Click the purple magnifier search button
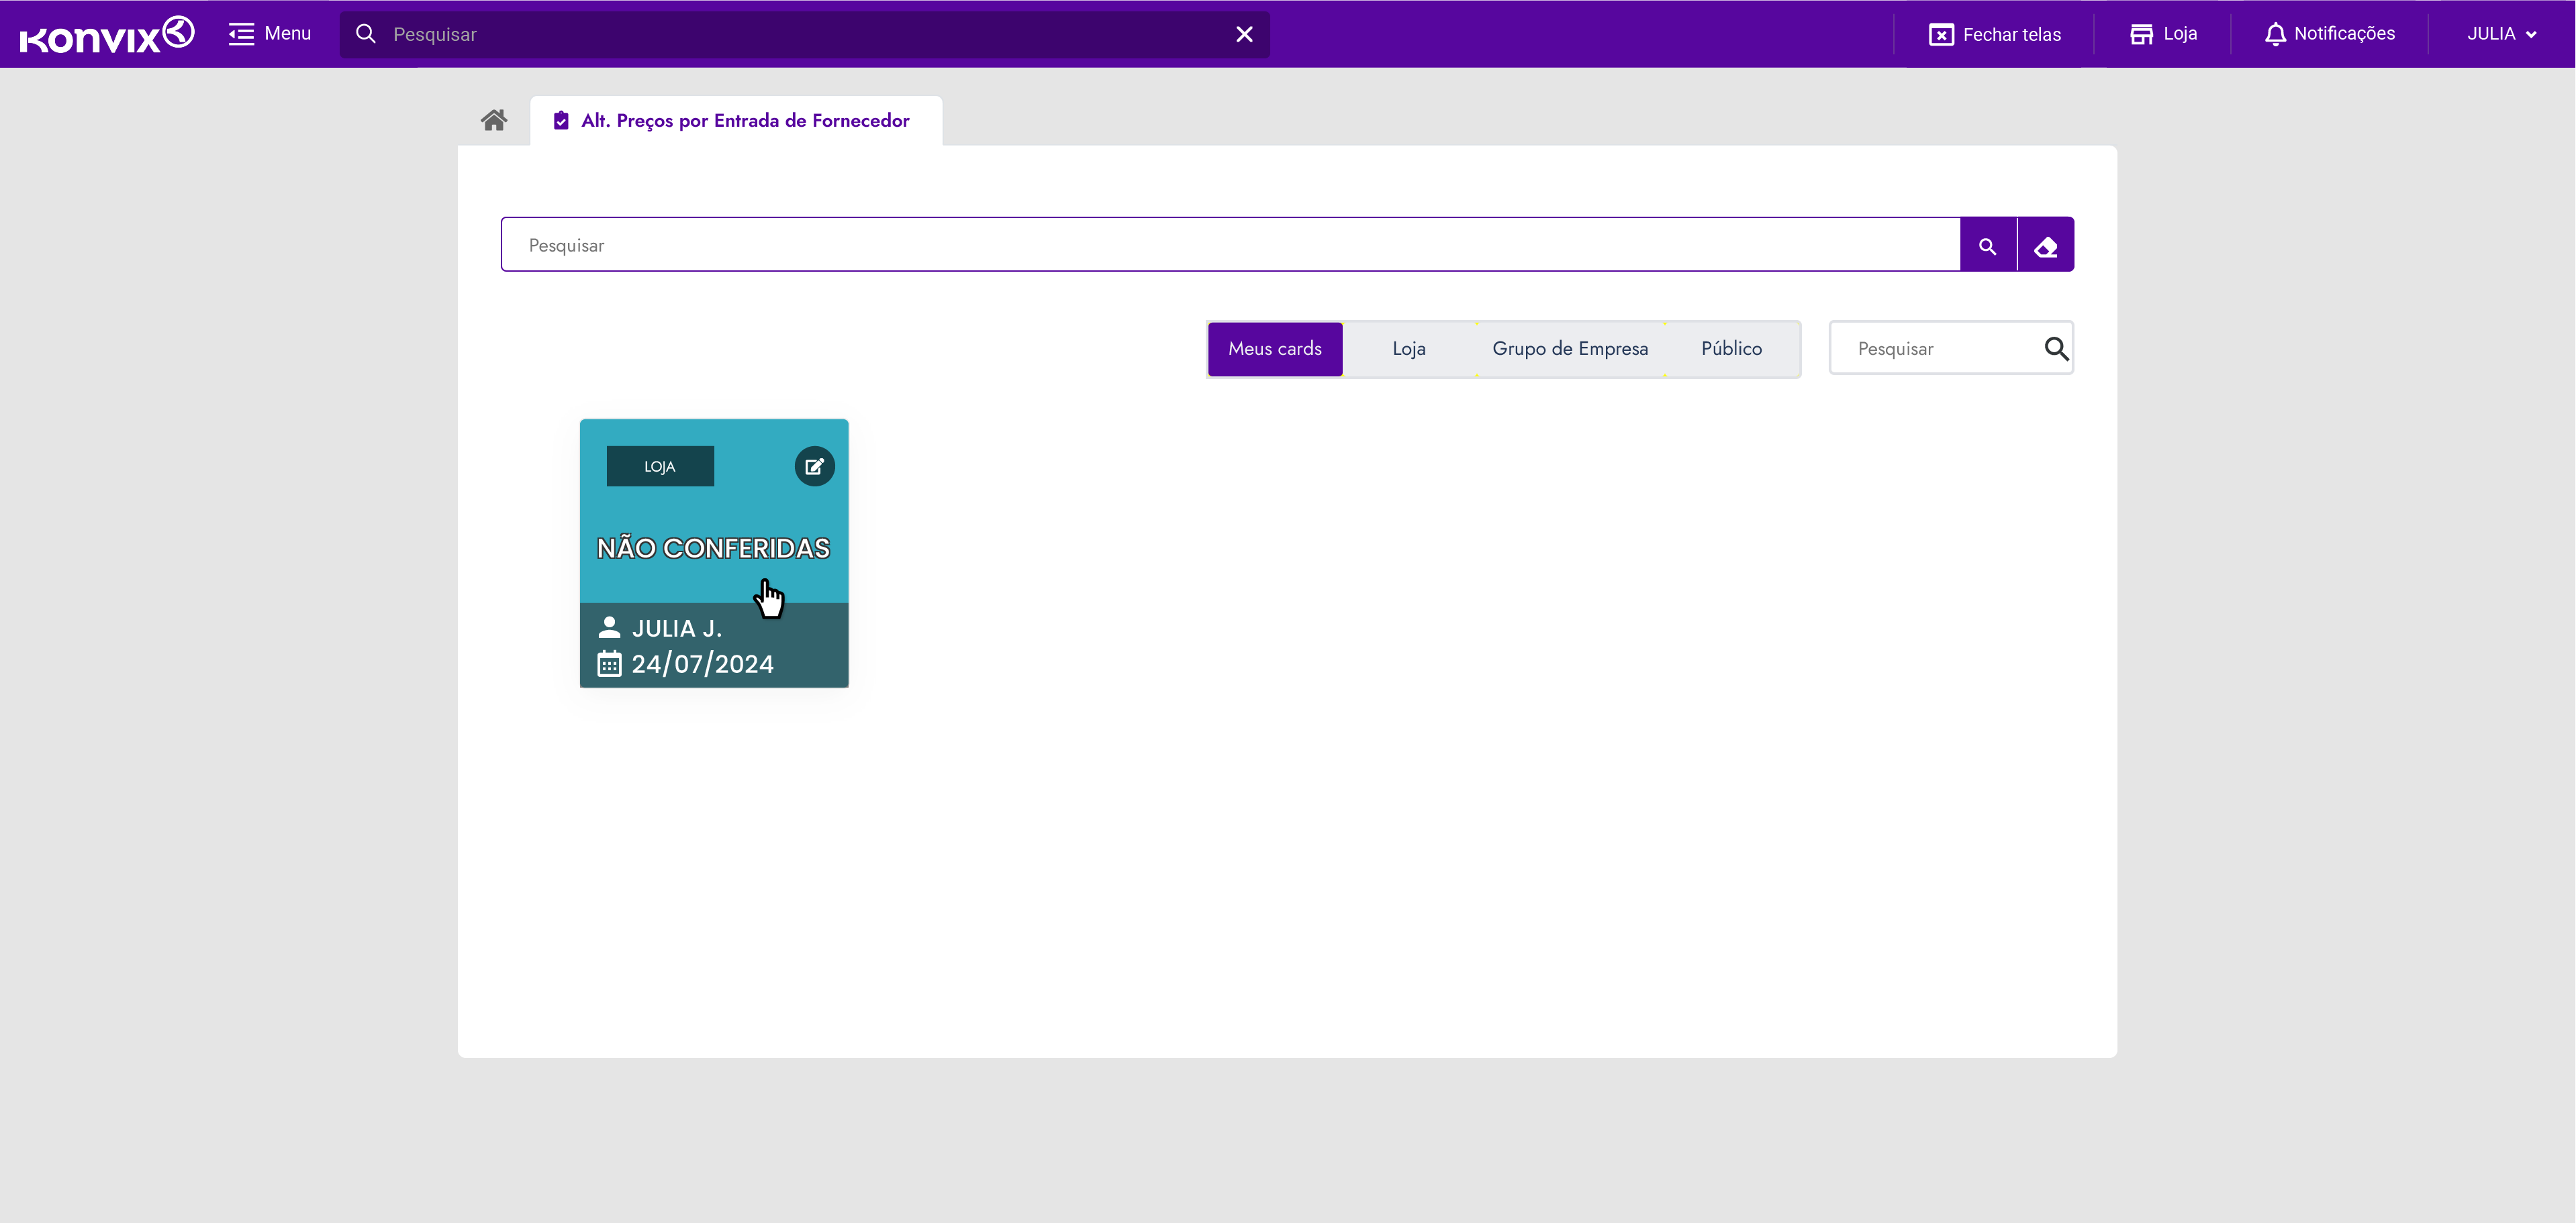 pyautogui.click(x=1988, y=246)
